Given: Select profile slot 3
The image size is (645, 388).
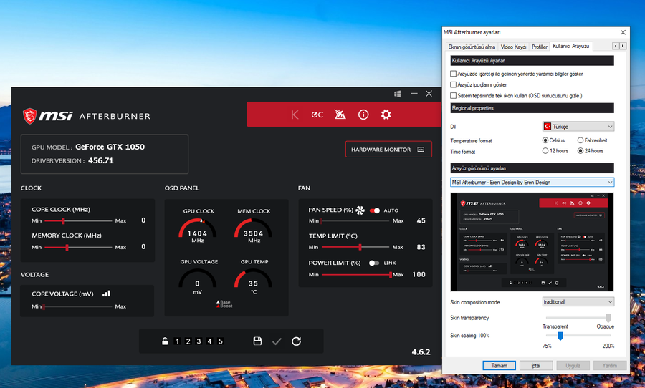Looking at the screenshot, I should pos(199,341).
